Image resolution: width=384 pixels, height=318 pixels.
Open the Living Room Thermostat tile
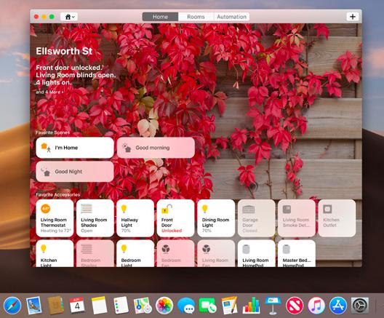55,218
